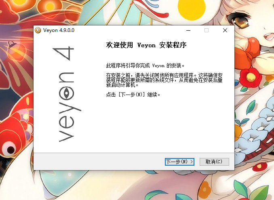Select the 欢迎使用 Veyon 安装程序 heading
The height and width of the screenshot is (200, 274).
tap(146, 45)
